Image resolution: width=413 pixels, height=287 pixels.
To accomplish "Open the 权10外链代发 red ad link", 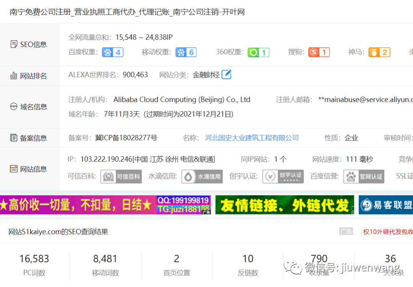I will (388, 232).
